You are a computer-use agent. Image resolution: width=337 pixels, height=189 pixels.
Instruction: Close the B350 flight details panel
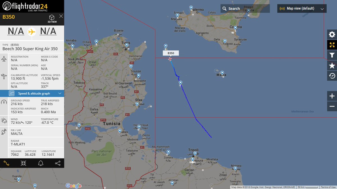point(61,16)
